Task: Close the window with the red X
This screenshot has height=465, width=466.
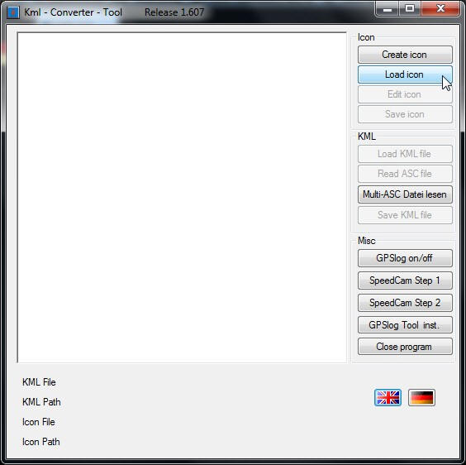Action: pyautogui.click(x=440, y=9)
